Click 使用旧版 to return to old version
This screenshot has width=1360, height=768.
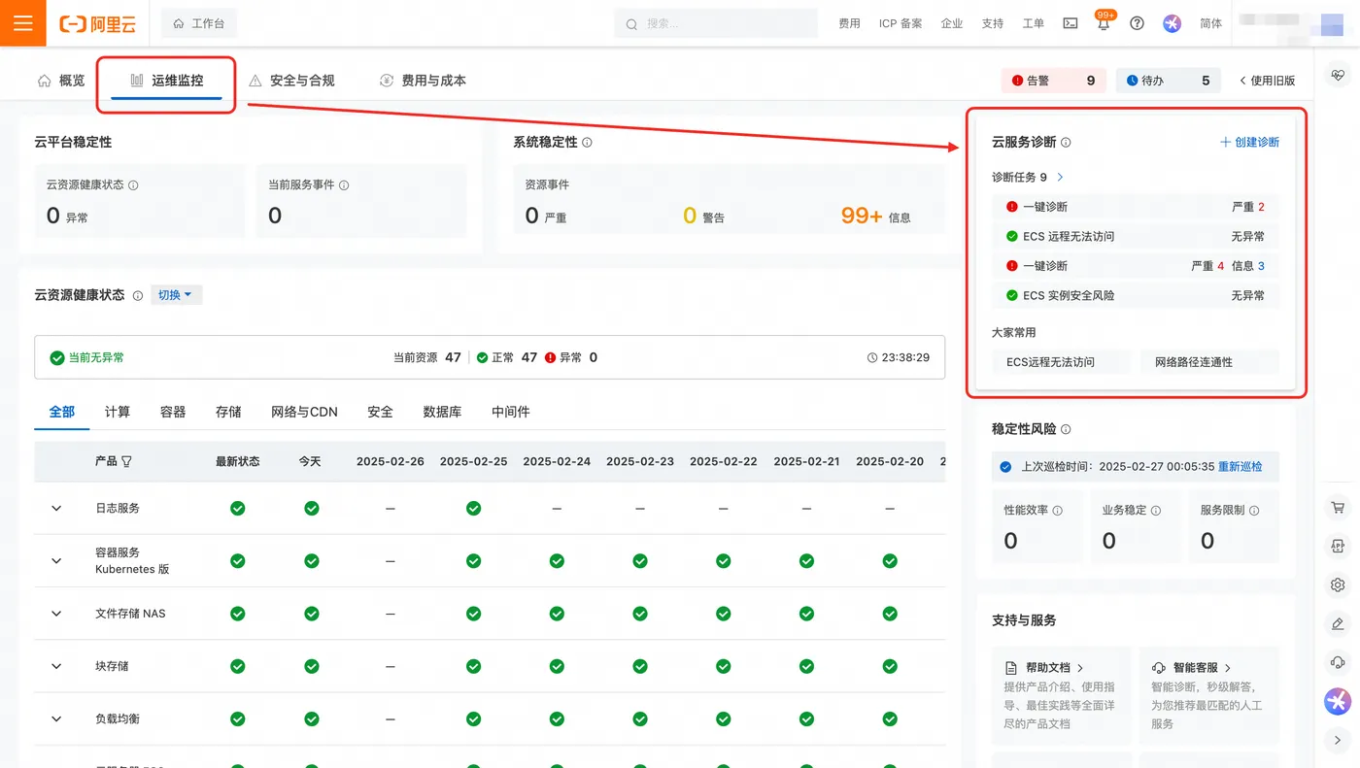click(1268, 81)
